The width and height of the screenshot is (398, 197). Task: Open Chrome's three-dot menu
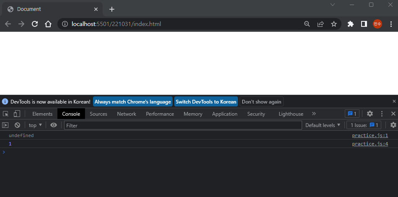(391, 24)
